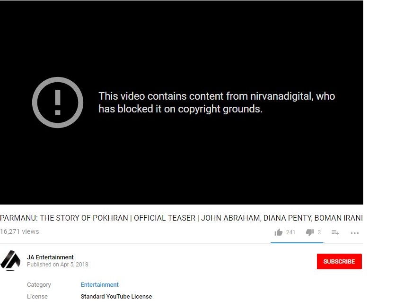The image size is (395, 308).
Task: Subscribe to JA Entertainment channel
Action: [339, 261]
